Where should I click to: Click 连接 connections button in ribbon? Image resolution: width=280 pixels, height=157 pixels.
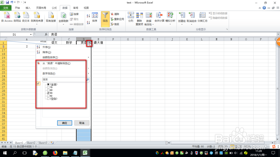click(74, 14)
